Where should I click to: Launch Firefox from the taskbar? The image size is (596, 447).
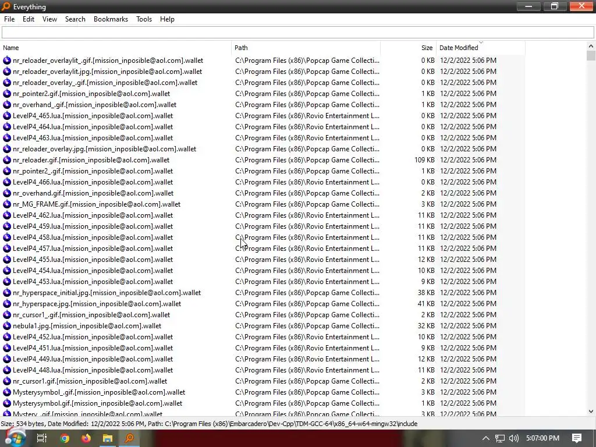(x=86, y=438)
